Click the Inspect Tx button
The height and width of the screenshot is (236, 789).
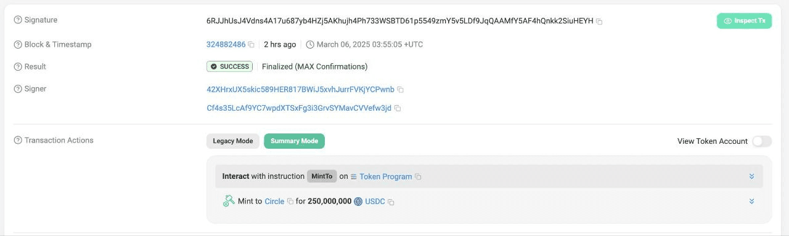pos(744,21)
